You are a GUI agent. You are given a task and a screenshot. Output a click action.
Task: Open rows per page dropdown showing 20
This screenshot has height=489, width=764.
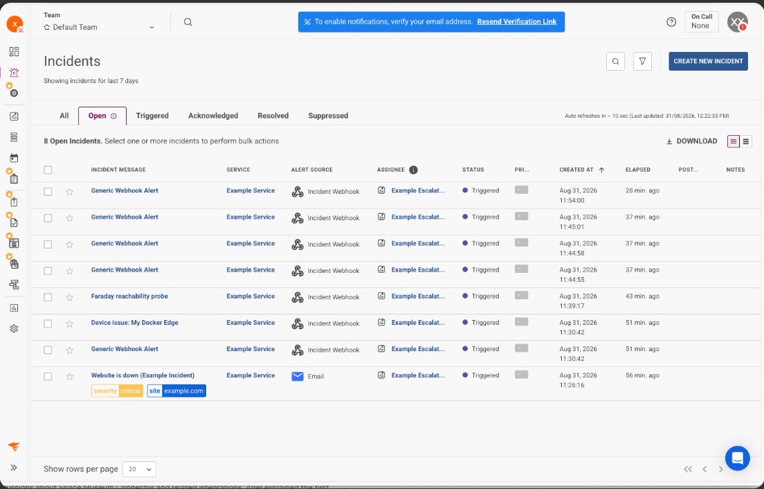click(x=139, y=469)
